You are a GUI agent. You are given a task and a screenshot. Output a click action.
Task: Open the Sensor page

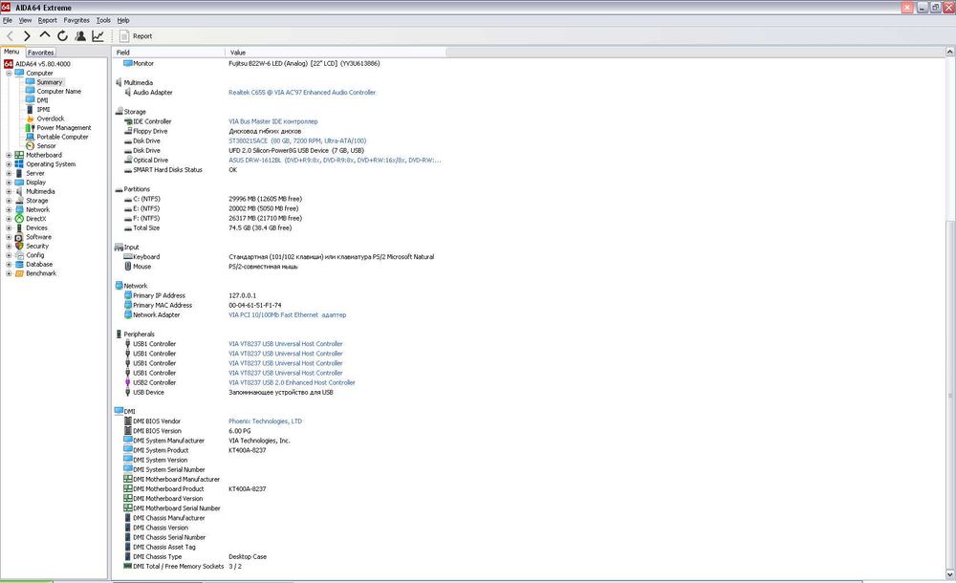click(46, 145)
